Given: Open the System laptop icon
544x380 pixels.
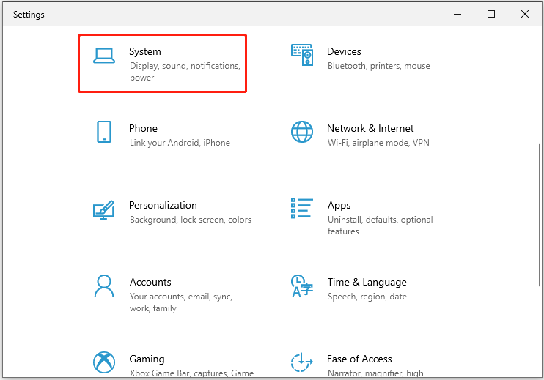Looking at the screenshot, I should pyautogui.click(x=104, y=56).
